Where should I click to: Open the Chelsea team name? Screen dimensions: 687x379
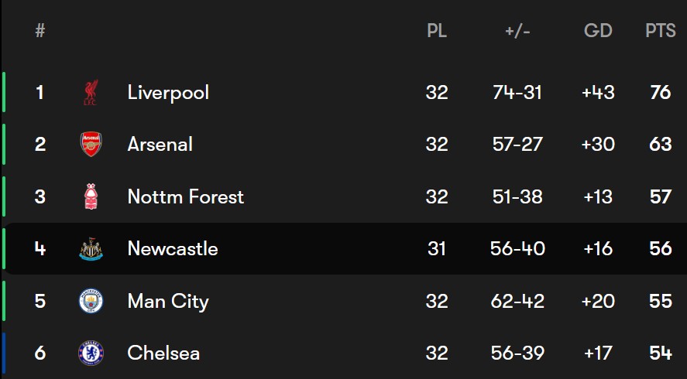click(x=163, y=353)
